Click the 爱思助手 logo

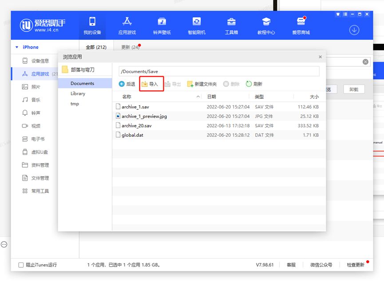pyautogui.click(x=42, y=25)
